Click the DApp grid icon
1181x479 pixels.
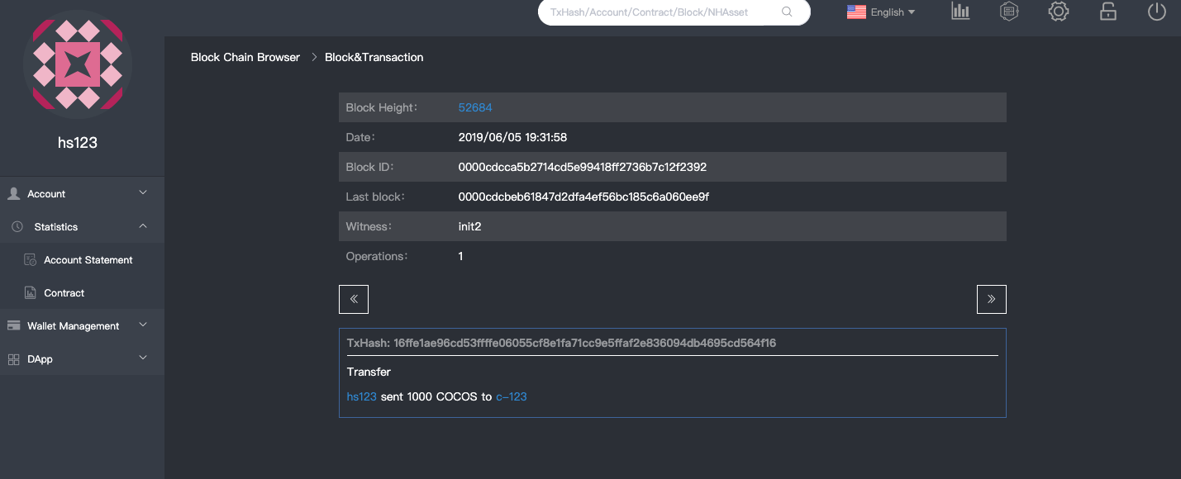13,359
